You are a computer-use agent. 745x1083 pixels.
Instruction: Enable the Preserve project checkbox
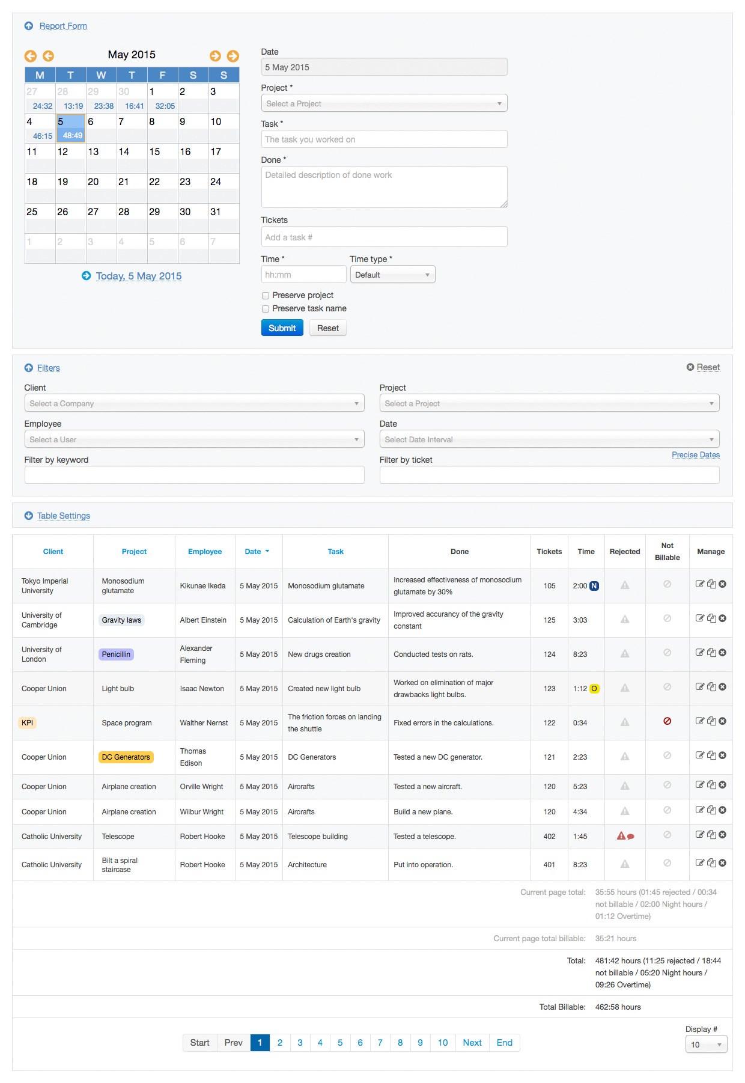pyautogui.click(x=266, y=296)
